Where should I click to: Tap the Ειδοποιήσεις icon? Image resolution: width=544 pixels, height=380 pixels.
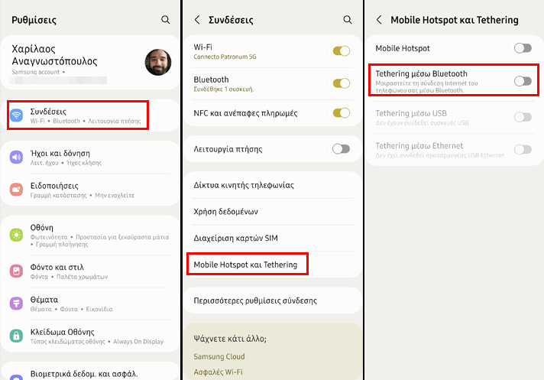(x=16, y=190)
